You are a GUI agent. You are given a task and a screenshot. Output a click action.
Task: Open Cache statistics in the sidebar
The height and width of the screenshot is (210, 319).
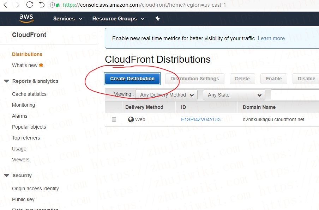[x=29, y=94]
